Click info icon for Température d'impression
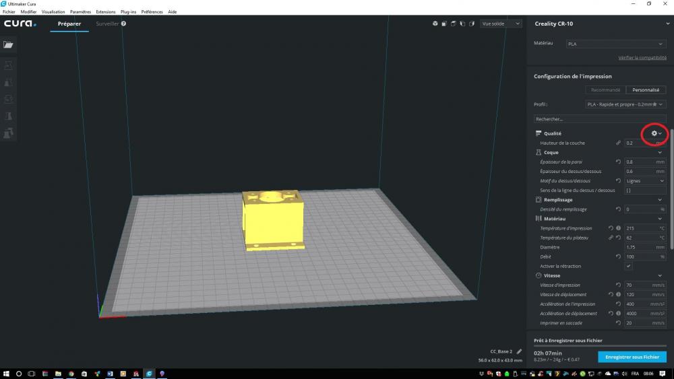 point(618,228)
